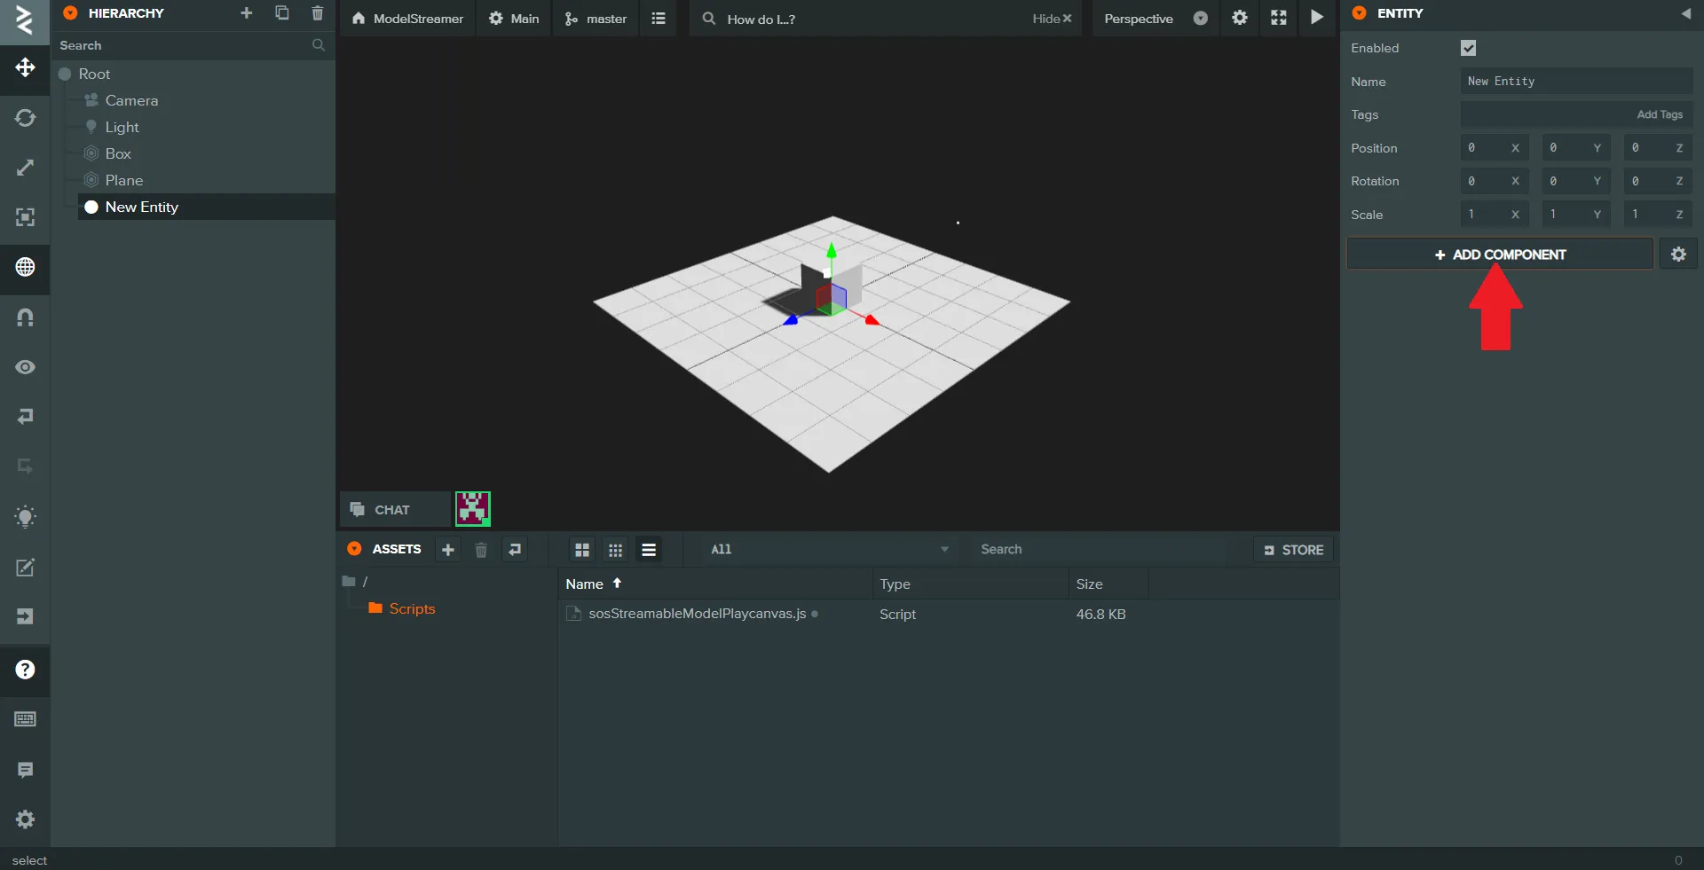Collapse the Entity inspector panel

point(1685,13)
